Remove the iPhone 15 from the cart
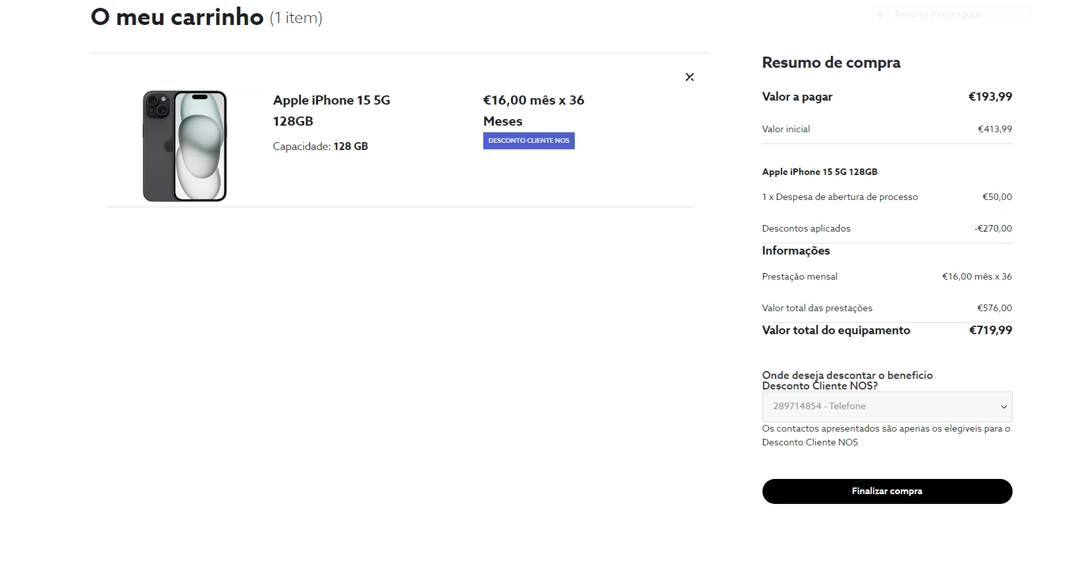This screenshot has height=575, width=1089. tap(689, 77)
